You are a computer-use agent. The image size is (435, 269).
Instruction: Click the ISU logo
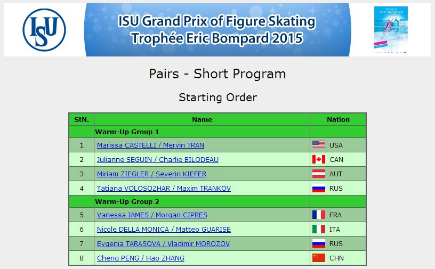pos(44,30)
